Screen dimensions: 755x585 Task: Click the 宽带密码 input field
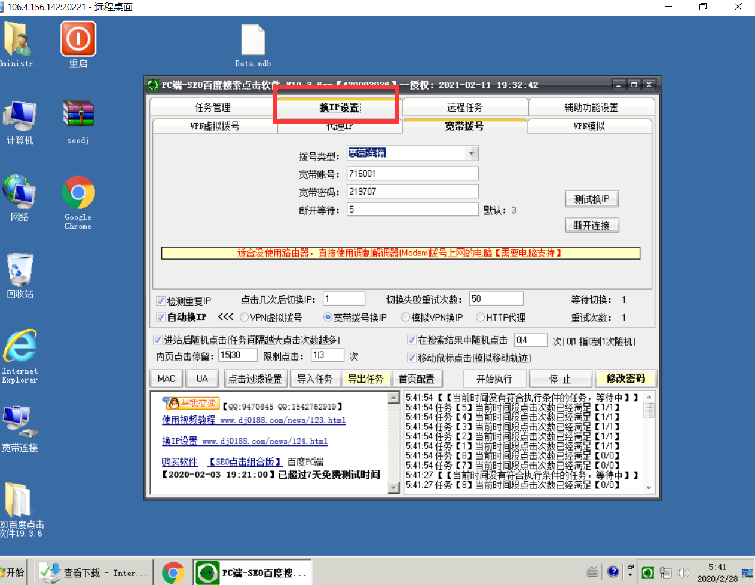pos(412,192)
